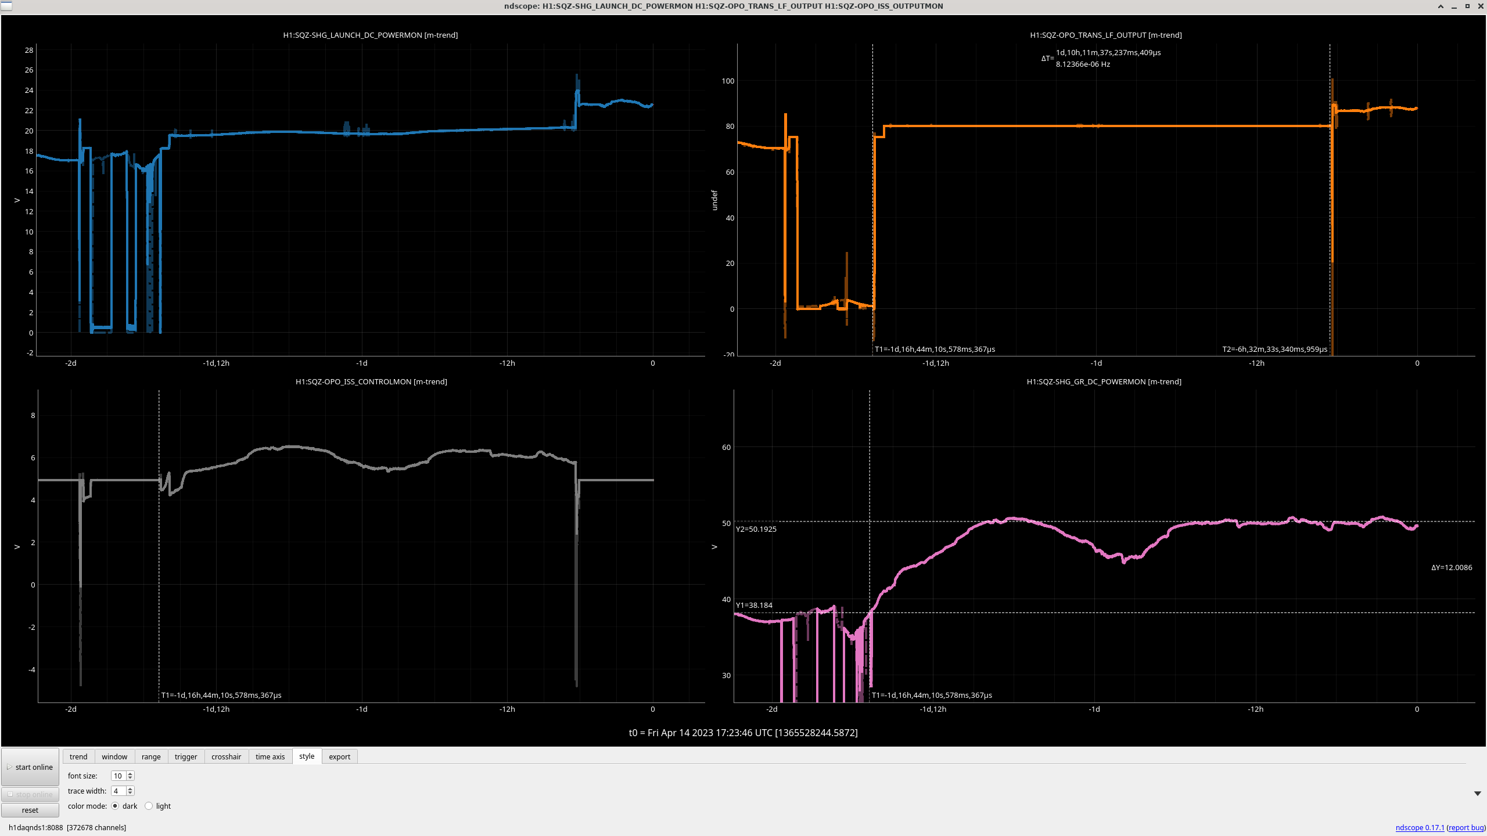
Task: Click the start online play button
Action: [30, 767]
